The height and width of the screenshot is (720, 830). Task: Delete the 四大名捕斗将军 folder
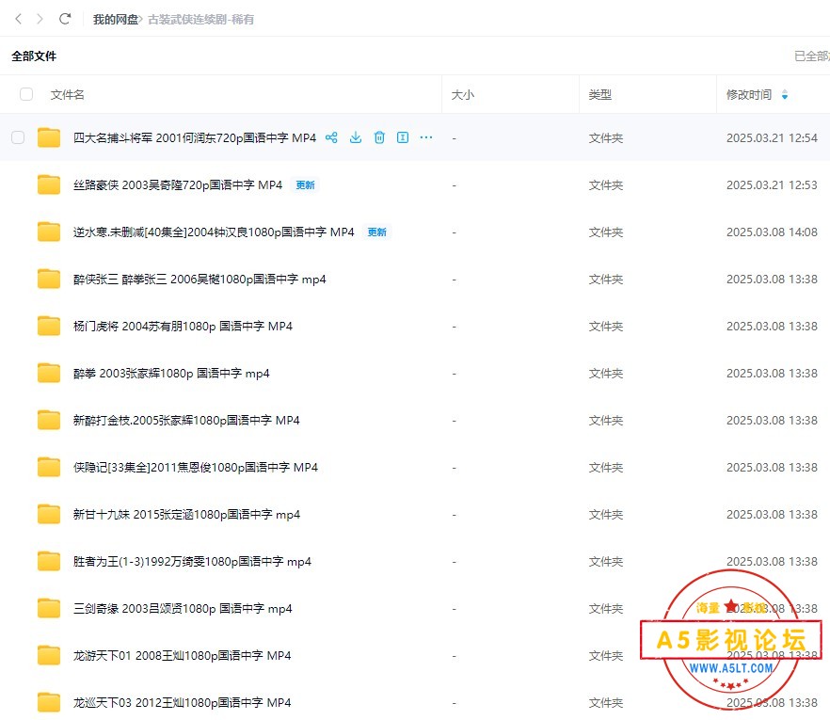pyautogui.click(x=379, y=137)
